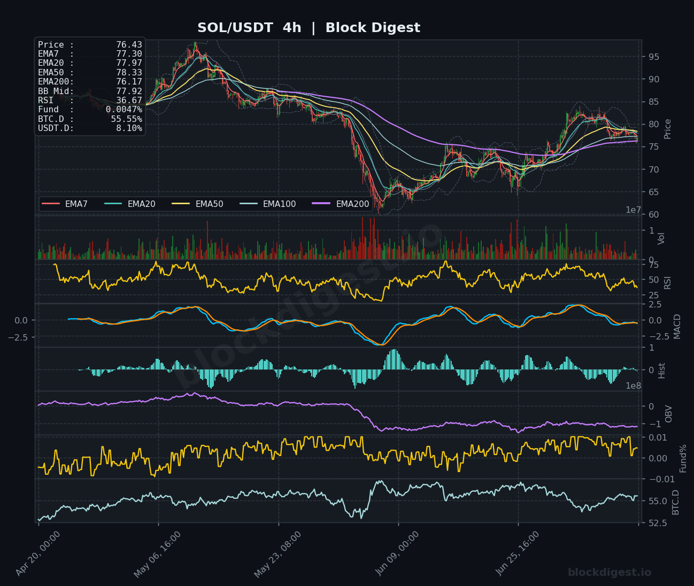Click the red EMA7 line swatch in legend

(x=51, y=204)
